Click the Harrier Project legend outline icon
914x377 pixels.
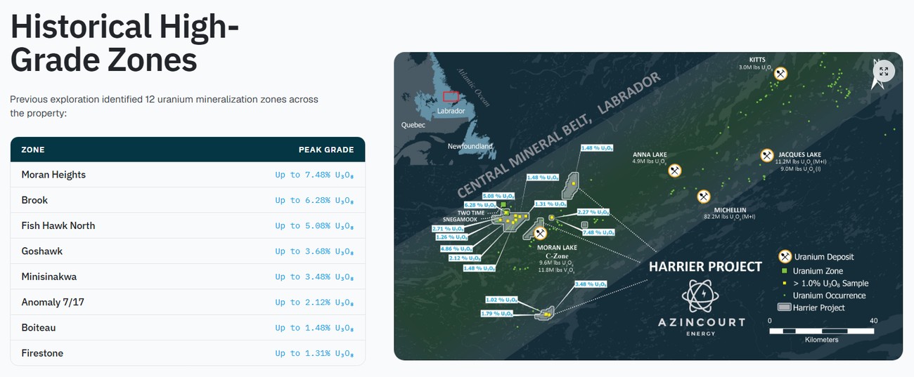click(784, 307)
